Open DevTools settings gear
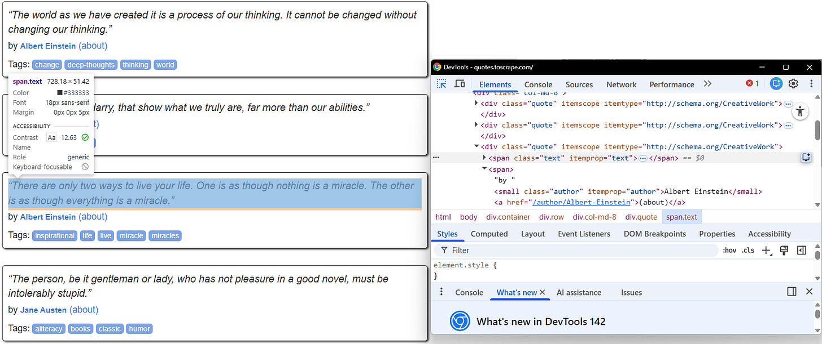Image resolution: width=822 pixels, height=344 pixels. pos(793,83)
